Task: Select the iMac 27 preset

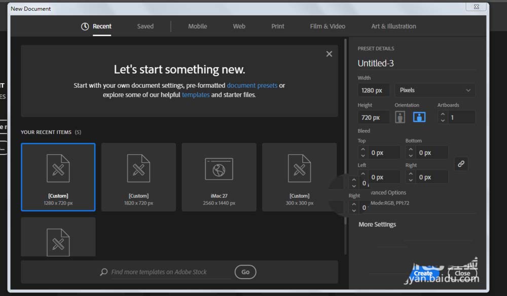Action: coord(219,177)
